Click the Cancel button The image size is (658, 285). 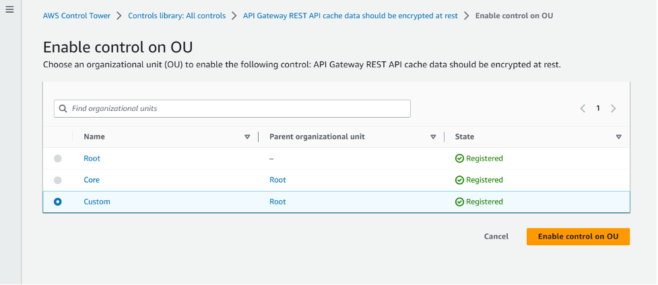[x=496, y=237]
